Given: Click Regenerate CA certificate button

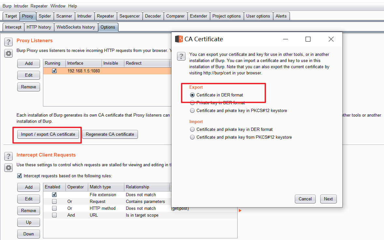Looking at the screenshot, I should click(110, 134).
